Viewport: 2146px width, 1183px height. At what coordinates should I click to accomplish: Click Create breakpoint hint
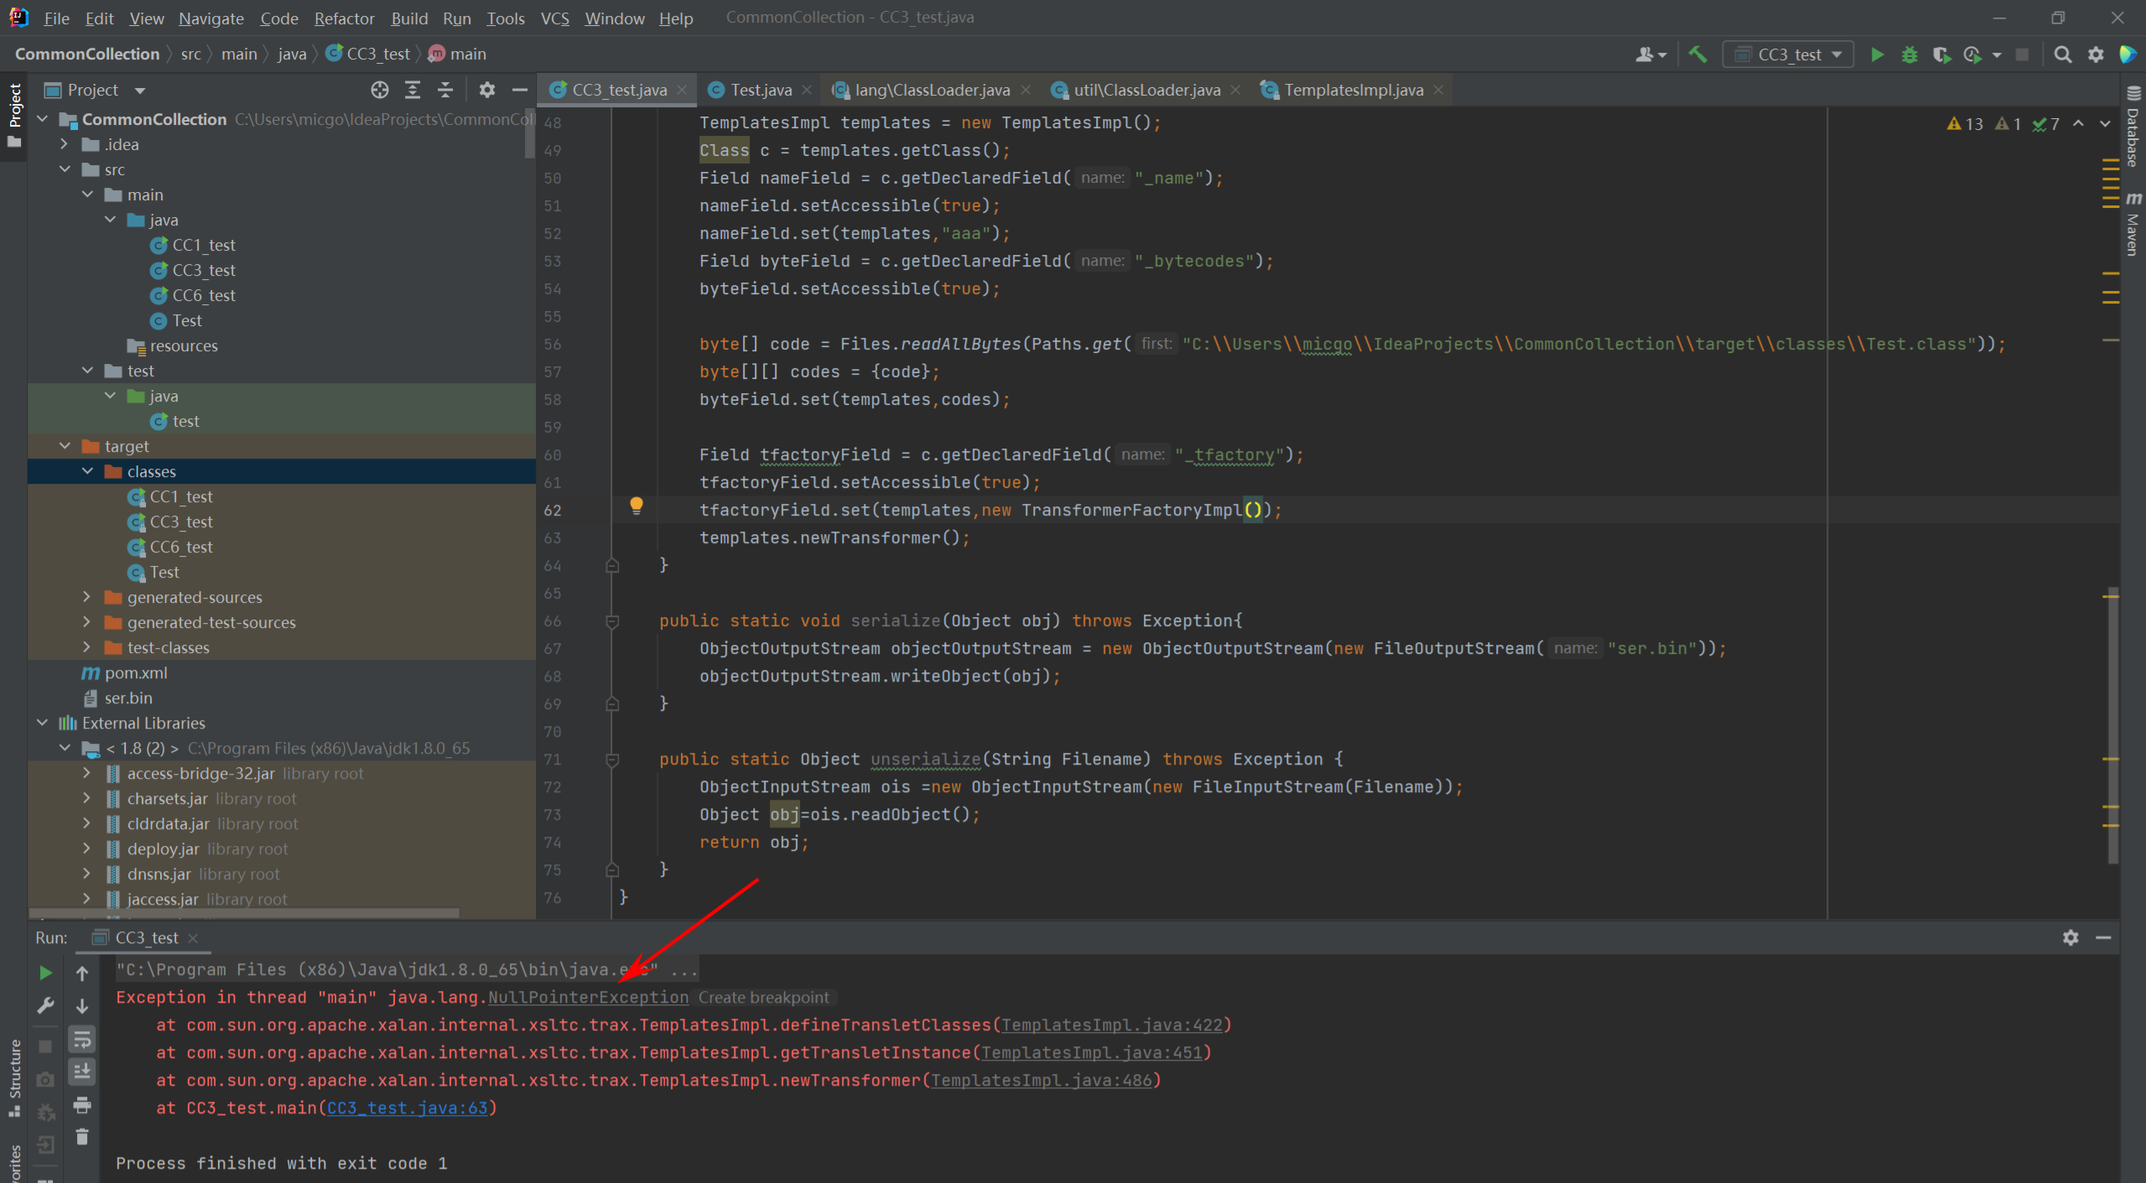[763, 997]
